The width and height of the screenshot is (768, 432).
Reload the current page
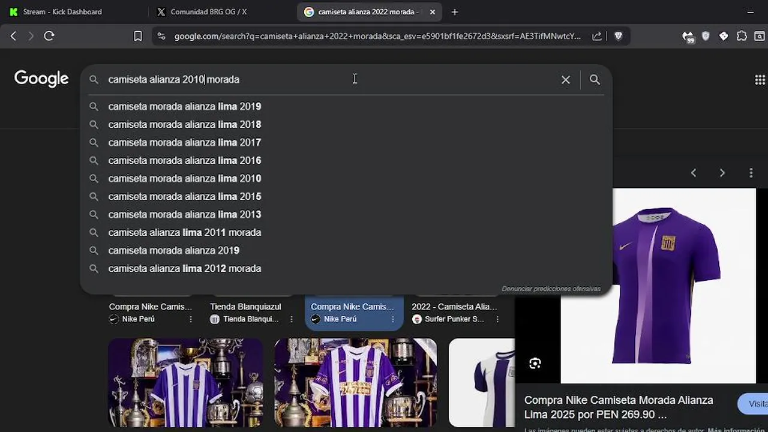pyautogui.click(x=49, y=36)
